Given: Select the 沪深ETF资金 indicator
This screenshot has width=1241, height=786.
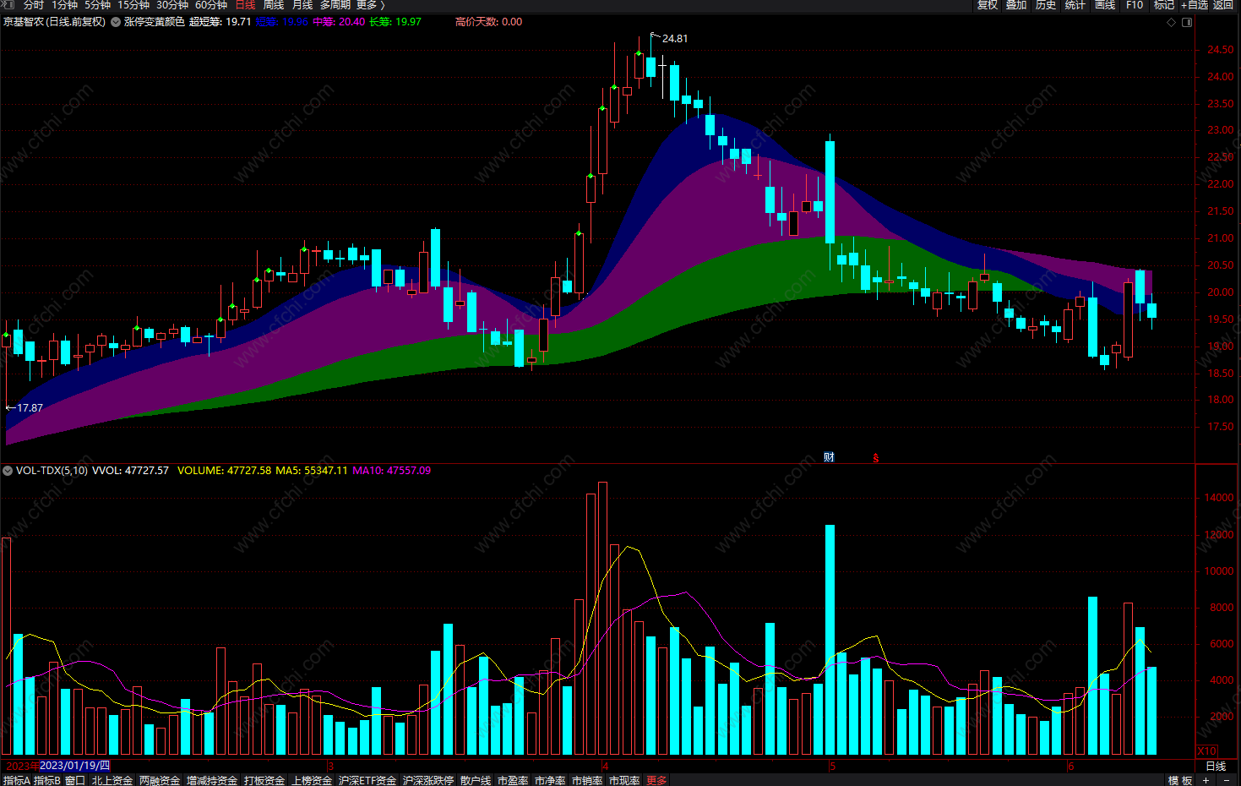Looking at the screenshot, I should (x=367, y=780).
